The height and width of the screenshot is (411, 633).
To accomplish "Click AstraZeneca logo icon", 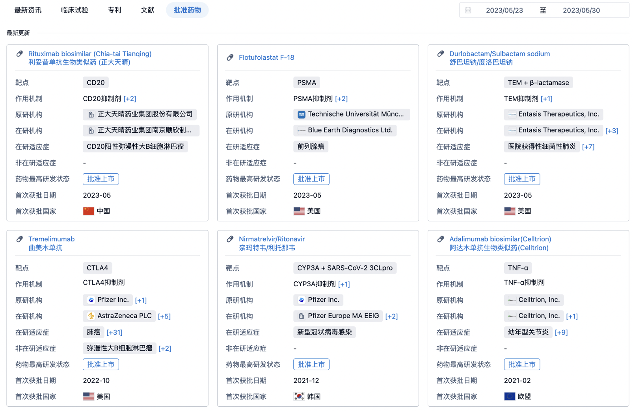I will pyautogui.click(x=91, y=316).
